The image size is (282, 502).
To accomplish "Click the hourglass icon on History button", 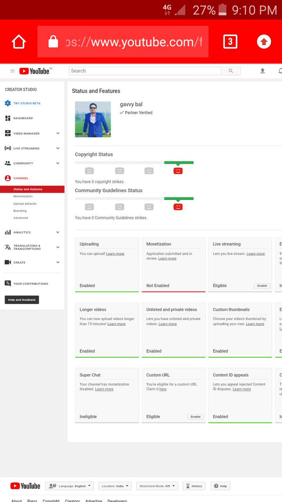I will [x=188, y=486].
